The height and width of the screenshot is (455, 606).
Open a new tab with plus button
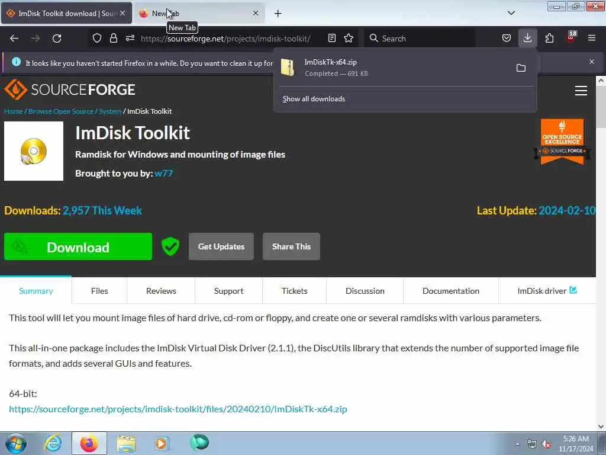pyautogui.click(x=278, y=14)
